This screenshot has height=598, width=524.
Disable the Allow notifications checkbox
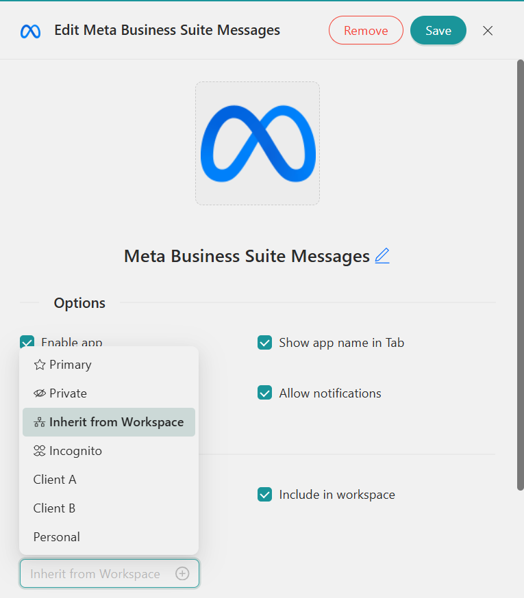[265, 393]
